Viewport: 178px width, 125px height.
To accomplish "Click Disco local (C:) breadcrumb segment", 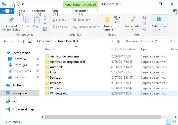I will 68,41.
